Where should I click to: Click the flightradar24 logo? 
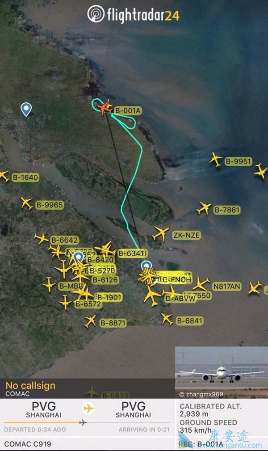pyautogui.click(x=134, y=14)
